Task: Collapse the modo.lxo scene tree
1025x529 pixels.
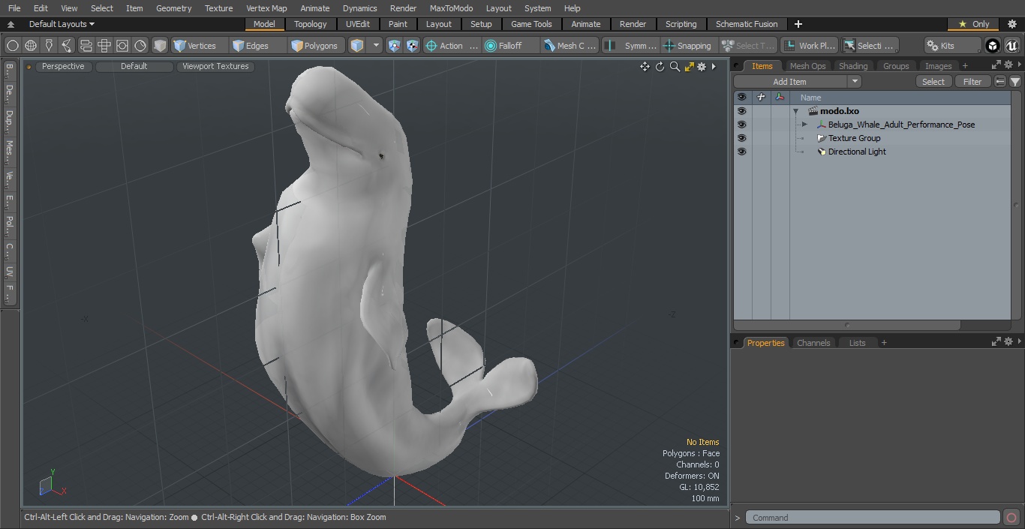Action: point(795,111)
